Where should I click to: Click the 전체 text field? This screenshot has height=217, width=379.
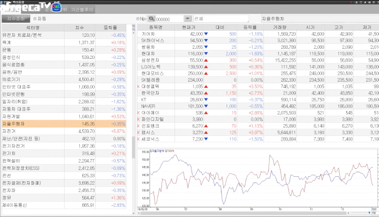pyautogui.click(x=221, y=19)
